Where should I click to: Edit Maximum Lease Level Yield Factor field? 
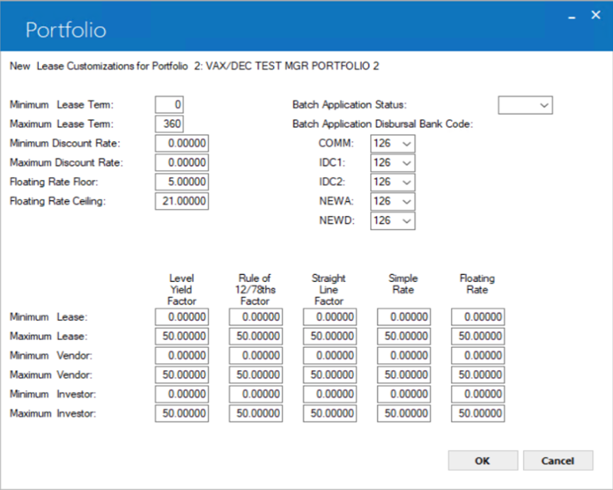(x=181, y=337)
